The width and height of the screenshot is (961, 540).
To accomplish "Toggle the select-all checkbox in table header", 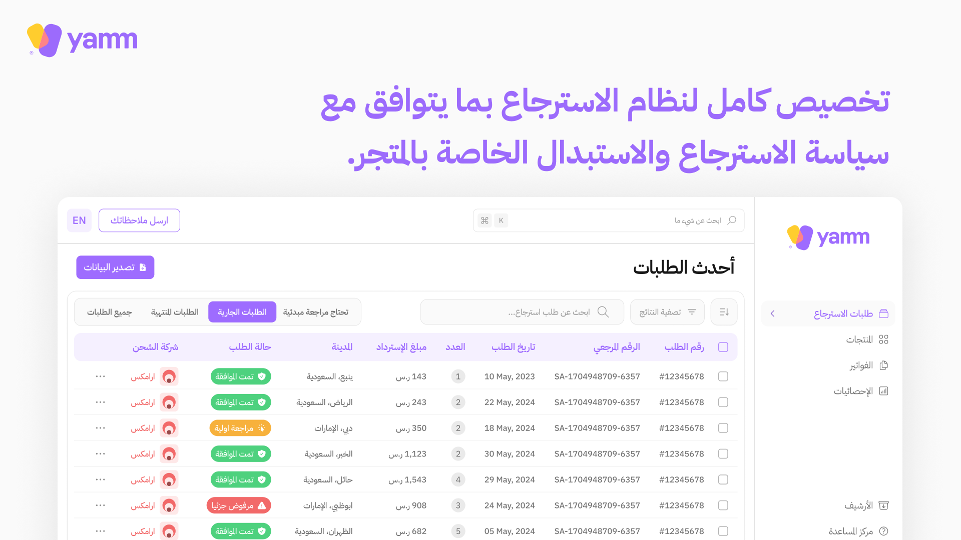I will [723, 347].
